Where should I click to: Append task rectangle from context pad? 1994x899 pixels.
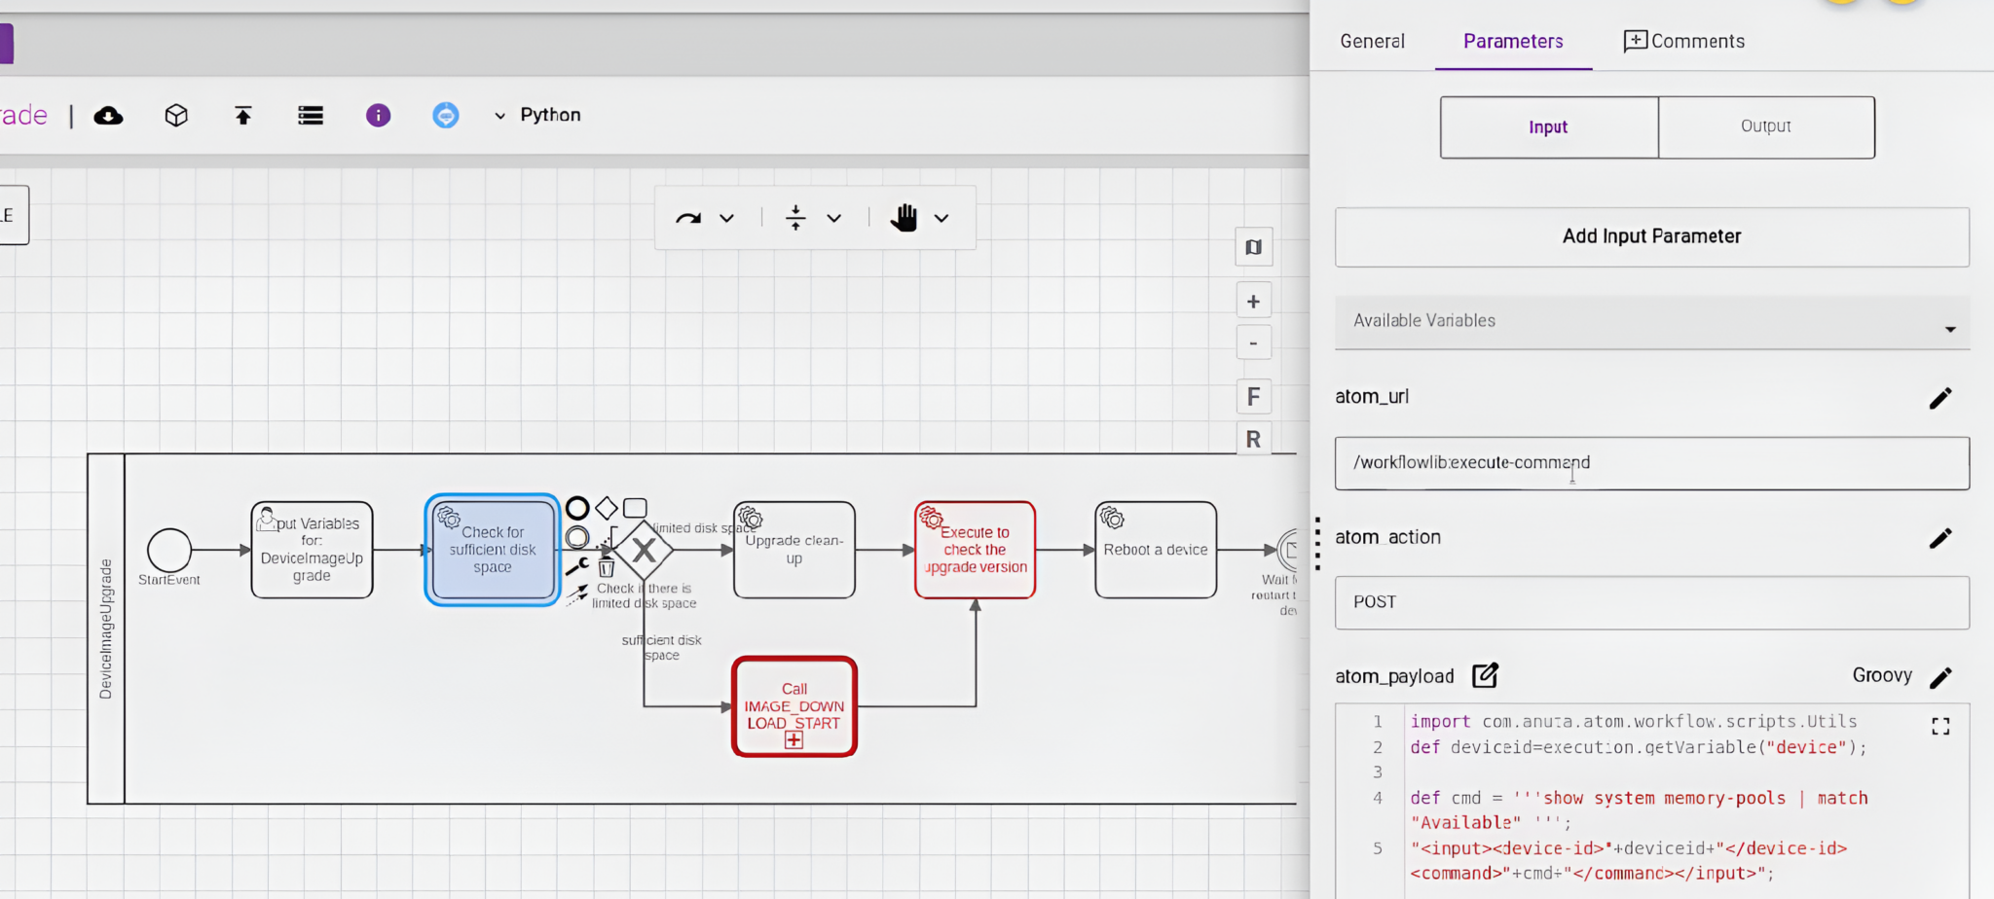[x=635, y=508]
